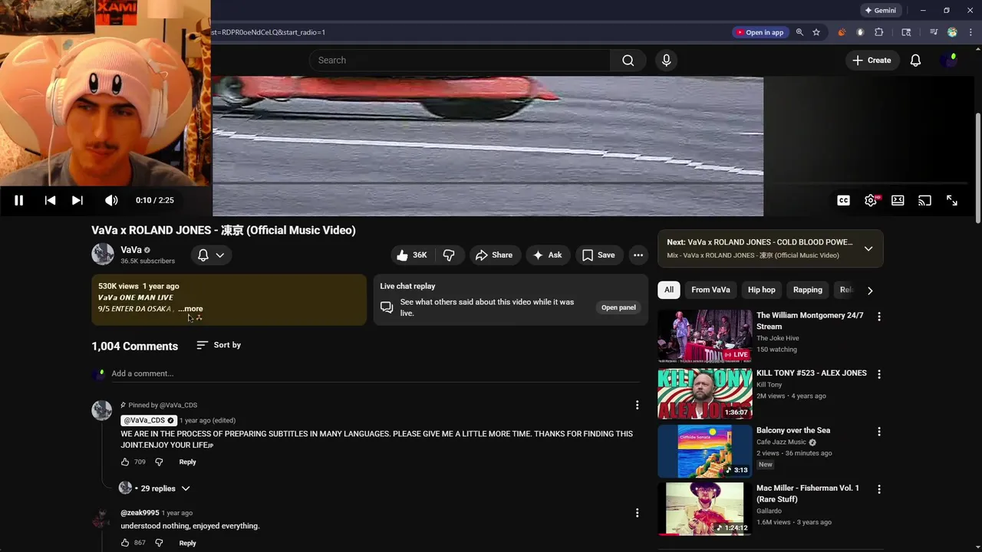Image resolution: width=982 pixels, height=552 pixels.
Task: Reply to the pinned @VaVa_CDS comment
Action: (x=187, y=462)
